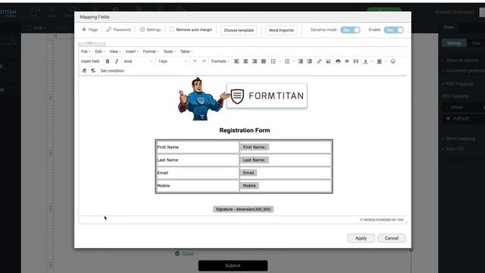The height and width of the screenshot is (273, 485).
Task: Switch off the Enable toggle
Action: 394,30
